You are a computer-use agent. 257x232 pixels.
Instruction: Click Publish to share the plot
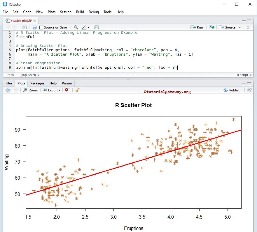232,90
